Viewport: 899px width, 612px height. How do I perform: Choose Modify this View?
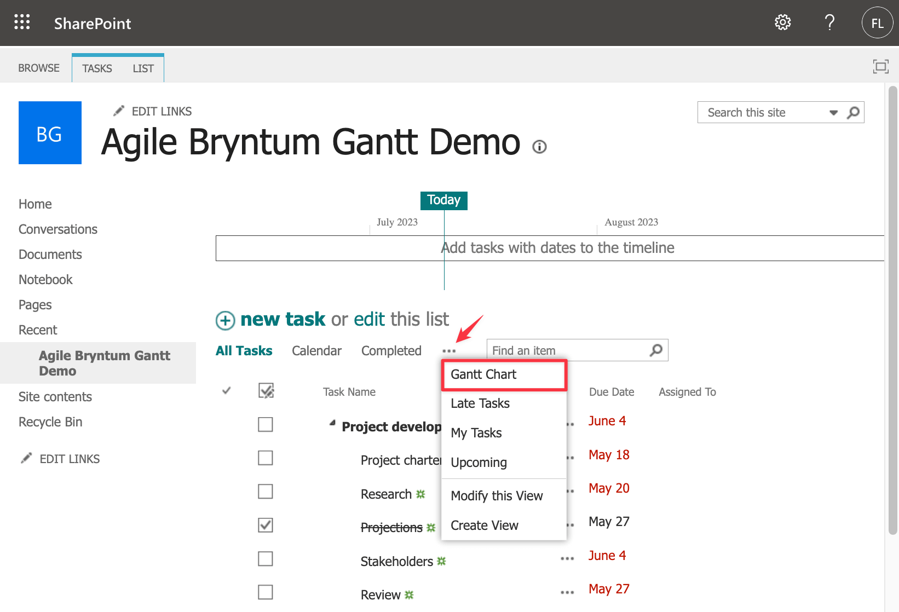(x=504, y=496)
